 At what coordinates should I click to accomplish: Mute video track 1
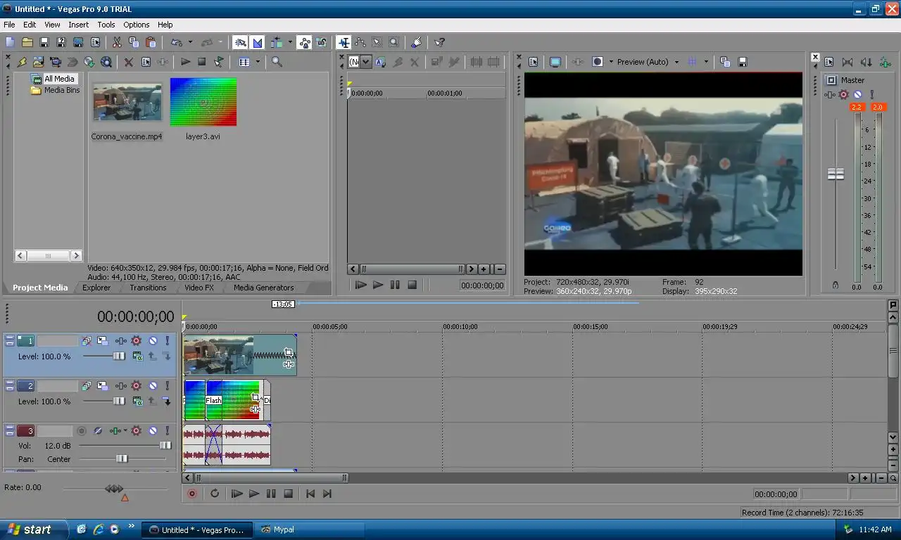pyautogui.click(x=152, y=341)
